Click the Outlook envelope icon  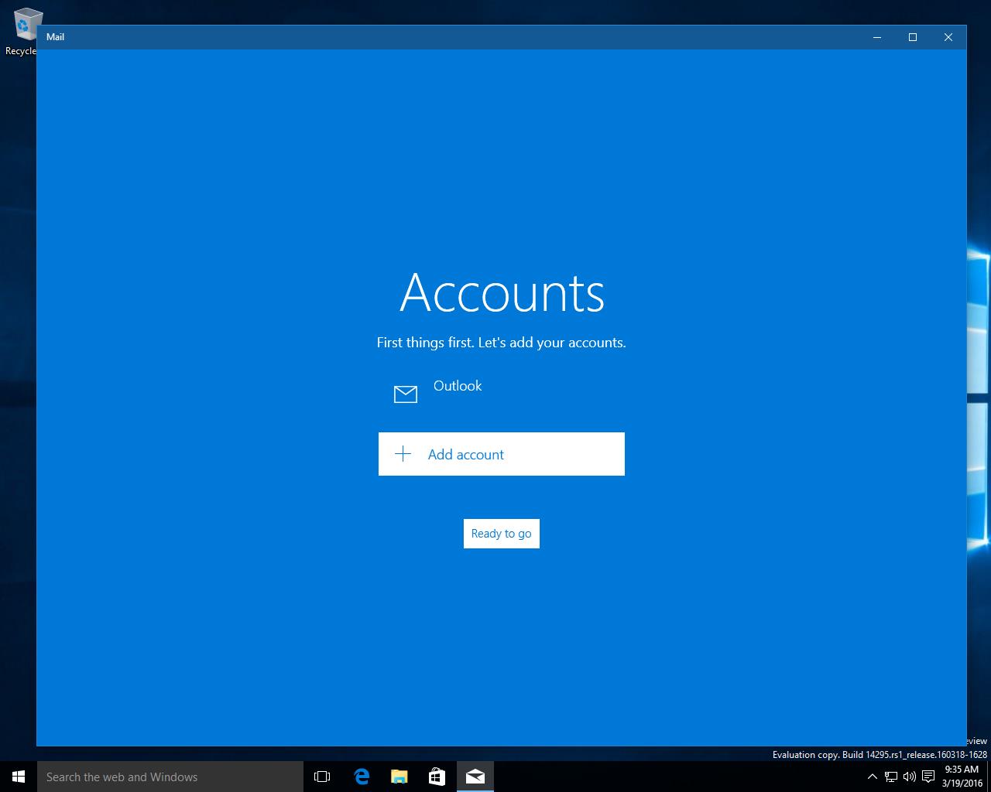tap(406, 394)
